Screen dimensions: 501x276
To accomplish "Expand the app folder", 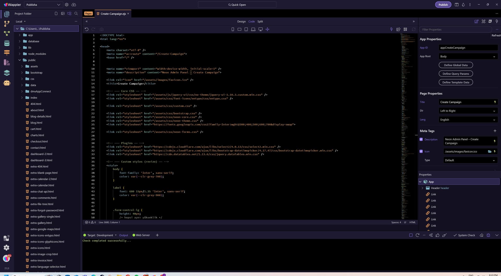I will (20, 35).
